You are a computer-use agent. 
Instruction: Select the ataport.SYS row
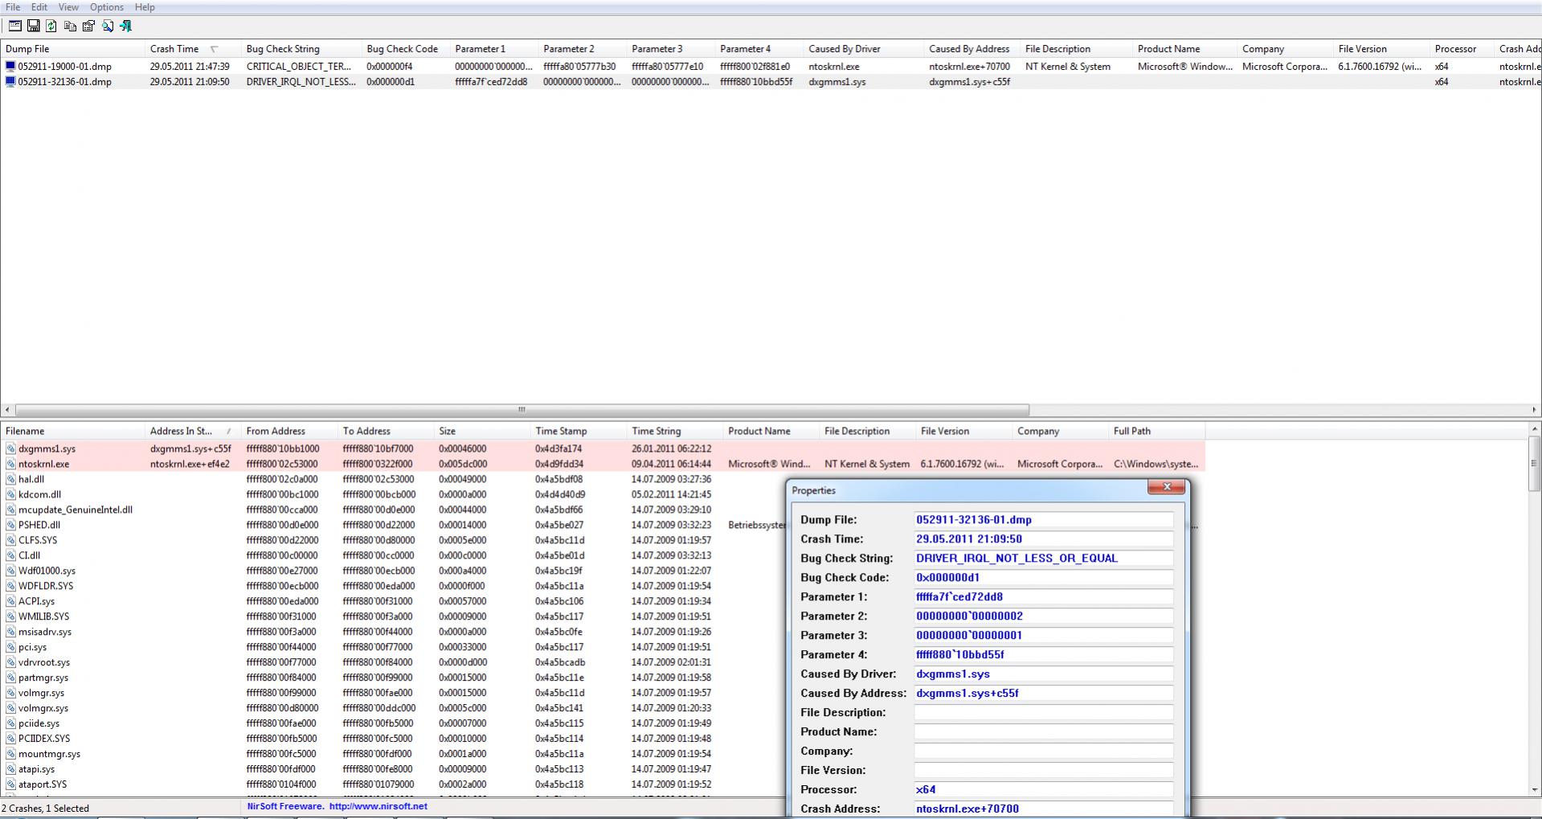pyautogui.click(x=603, y=784)
